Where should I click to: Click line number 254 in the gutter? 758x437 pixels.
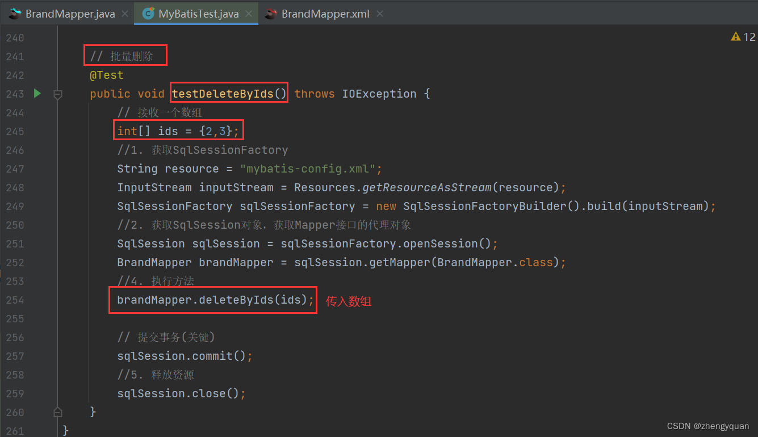[x=15, y=300]
